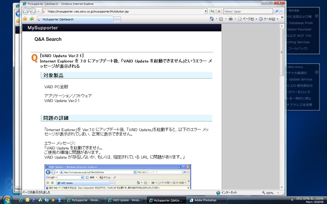Switch to MySupporter - Windo... taskbar window

point(85,200)
